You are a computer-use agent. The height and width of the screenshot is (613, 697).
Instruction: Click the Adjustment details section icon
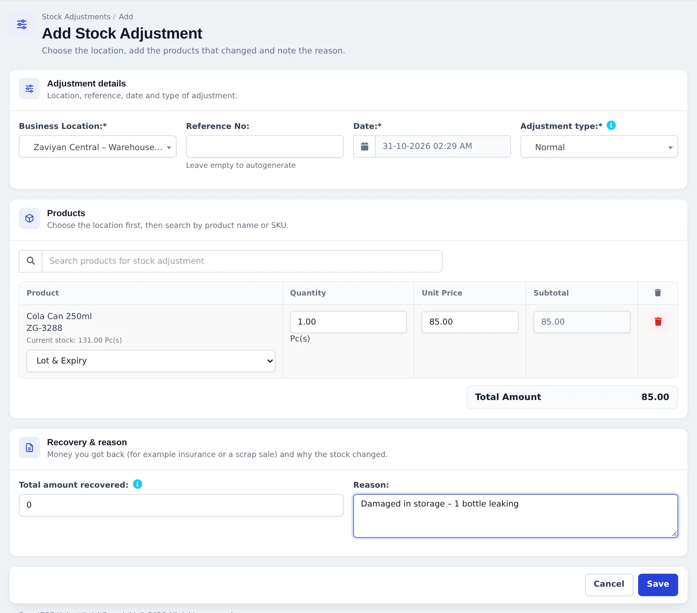(x=29, y=89)
